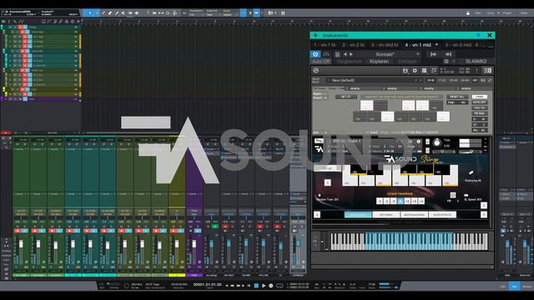
Task: Select the Listen tool speaker icon
Action: click(137, 13)
